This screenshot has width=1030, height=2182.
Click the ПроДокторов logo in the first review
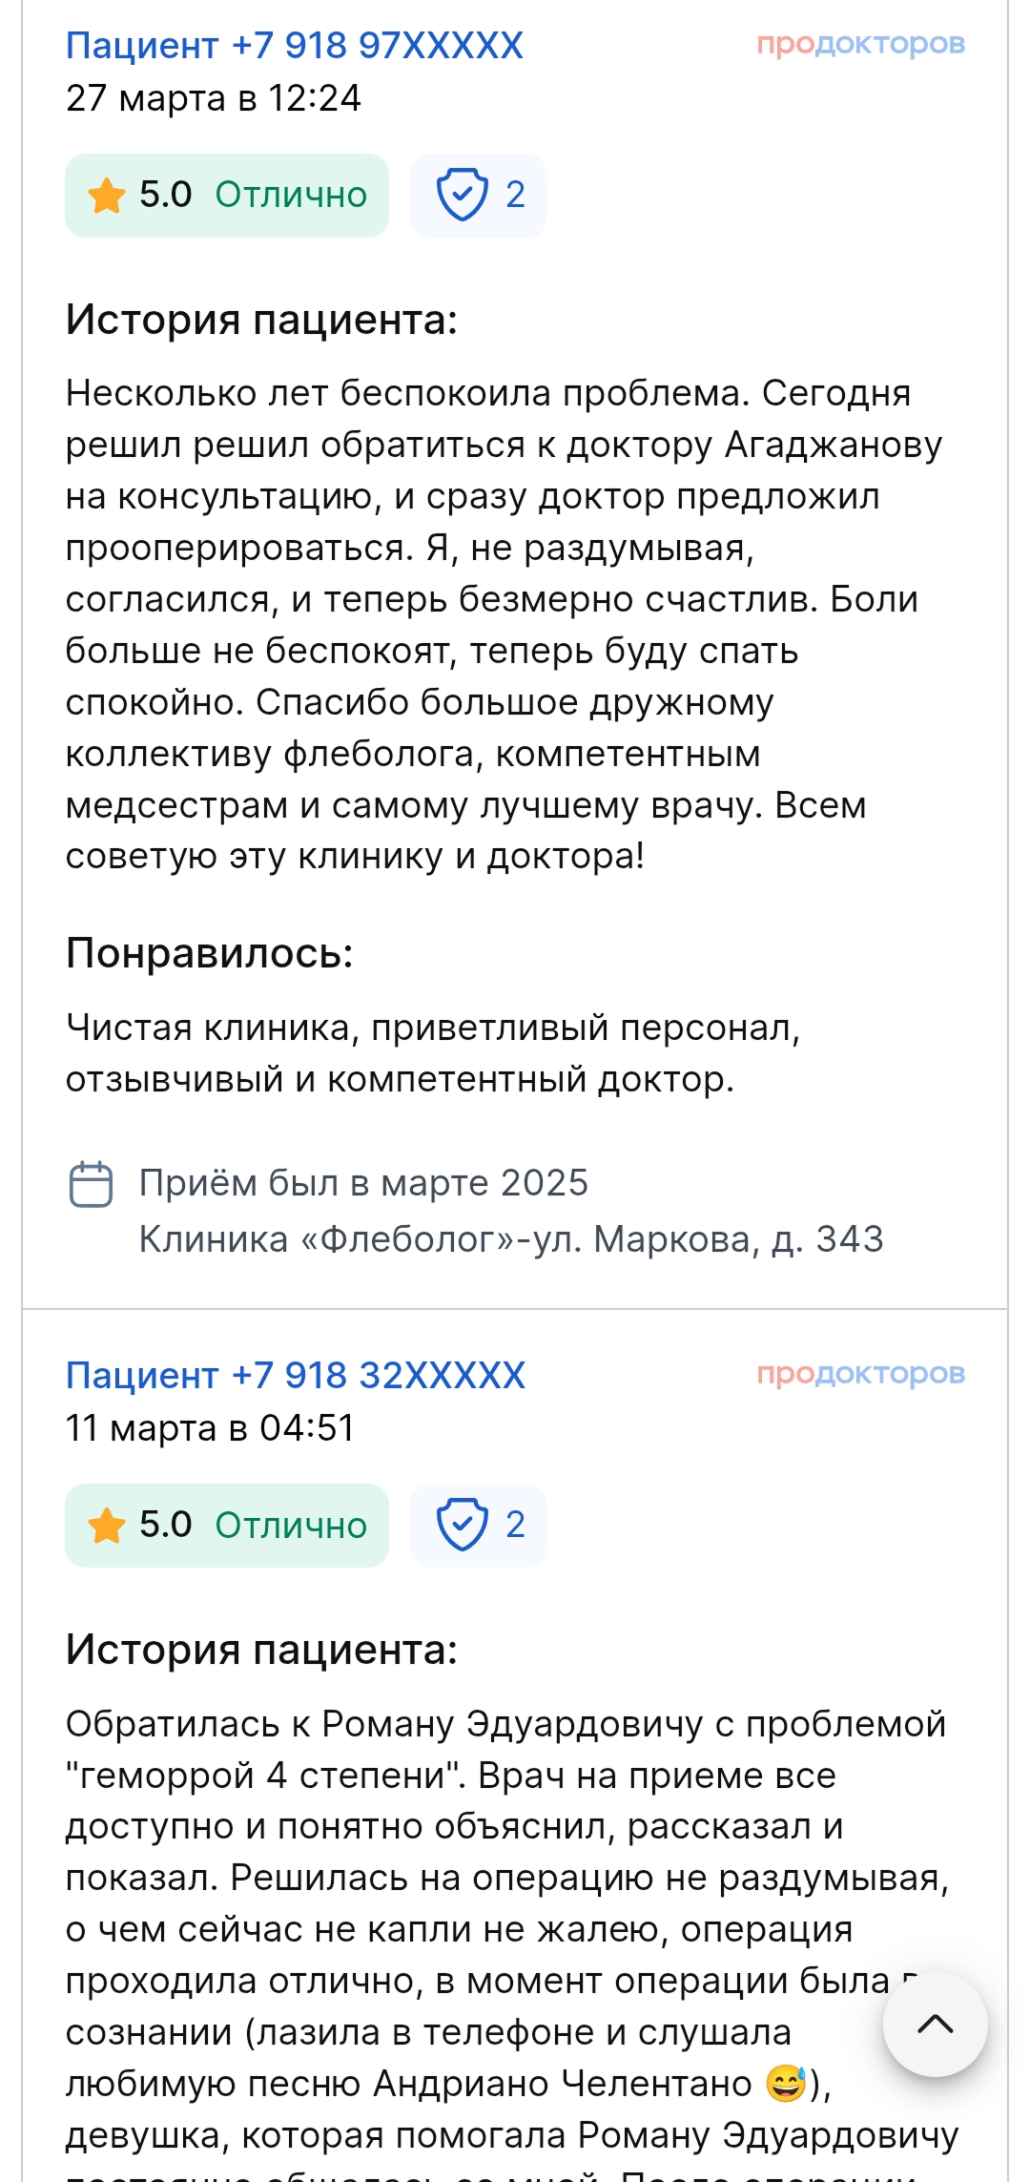(860, 44)
